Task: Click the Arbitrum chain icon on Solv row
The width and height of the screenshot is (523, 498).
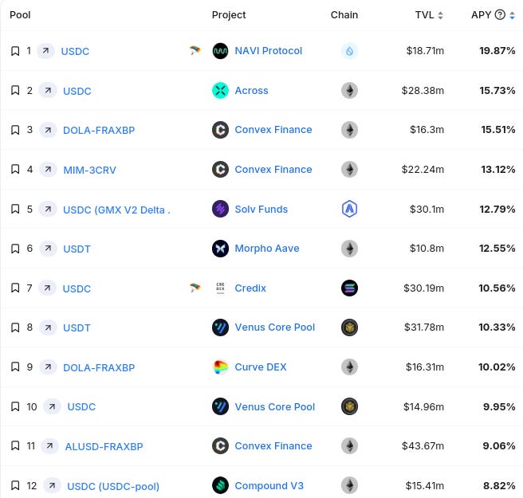Action: point(349,209)
